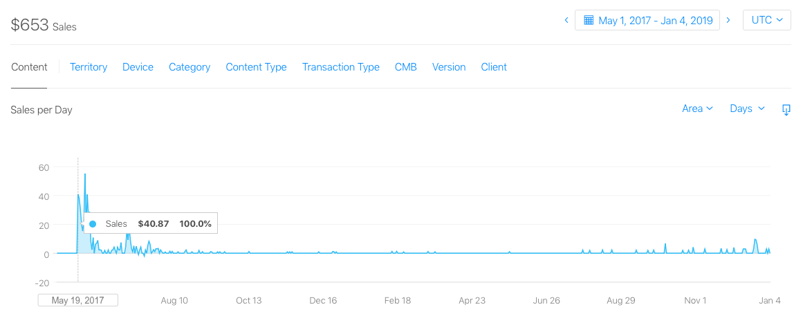Switch to the Transaction Type tab
This screenshot has width=803, height=316.
point(341,67)
